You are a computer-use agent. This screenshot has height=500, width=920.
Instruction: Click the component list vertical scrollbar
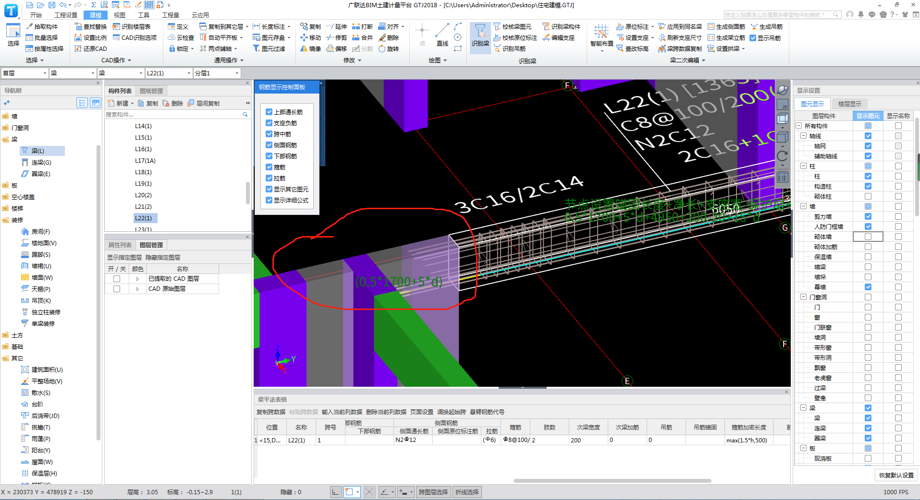click(248, 192)
